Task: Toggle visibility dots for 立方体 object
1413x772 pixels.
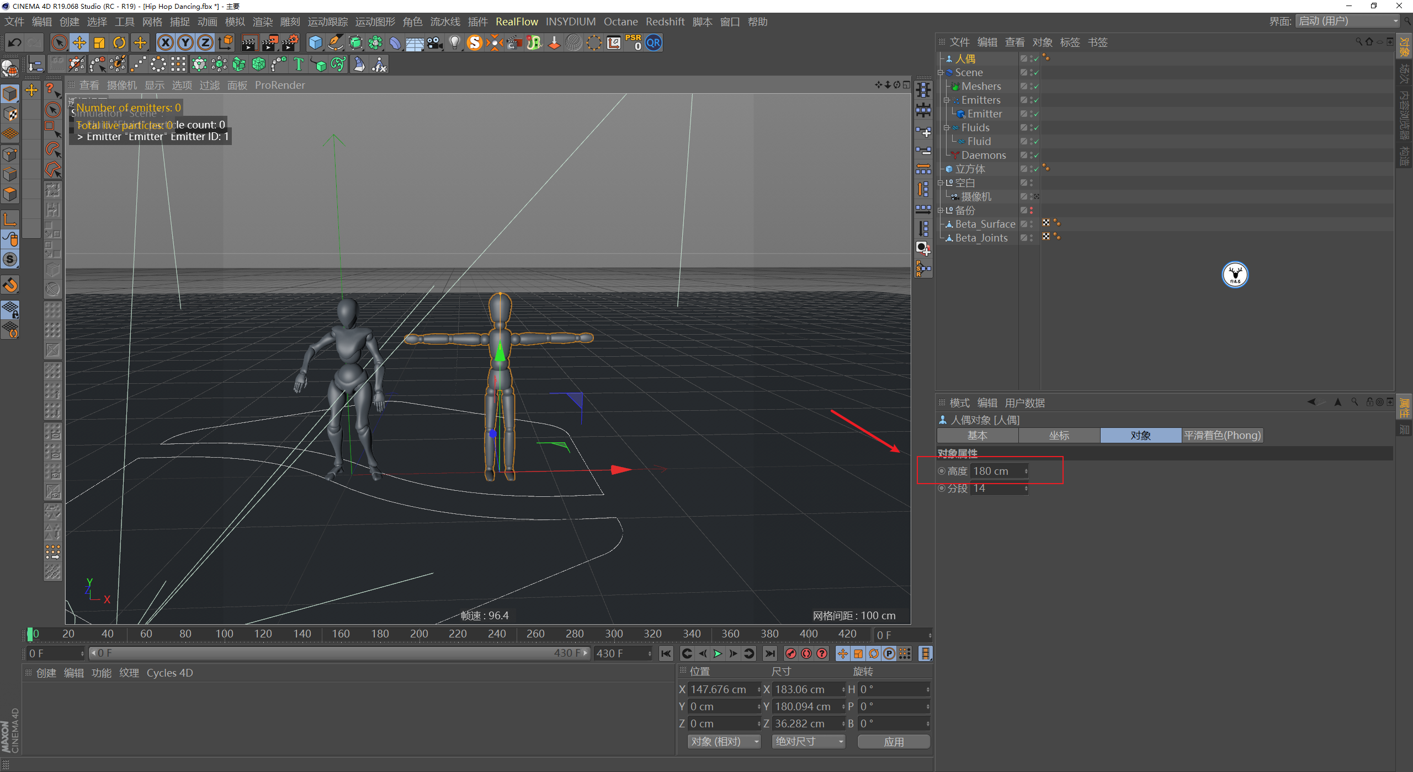Action: pos(1031,169)
